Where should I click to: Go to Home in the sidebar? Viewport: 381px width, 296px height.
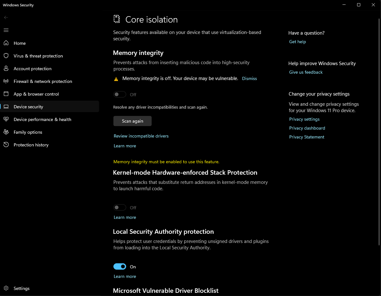[x=50, y=43]
